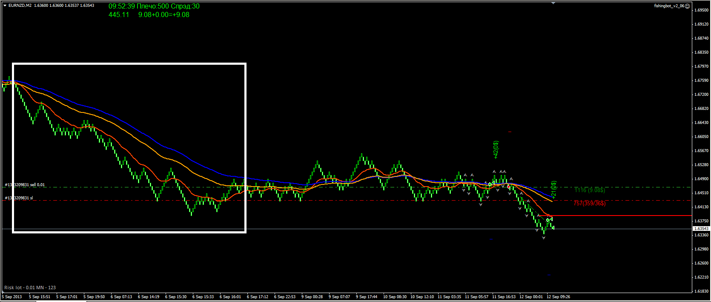Image resolution: width=711 pixels, height=302 pixels.
Task: Click the 09:52:39 Плечо:500 Спрэд:30 info line
Action: coord(154,6)
